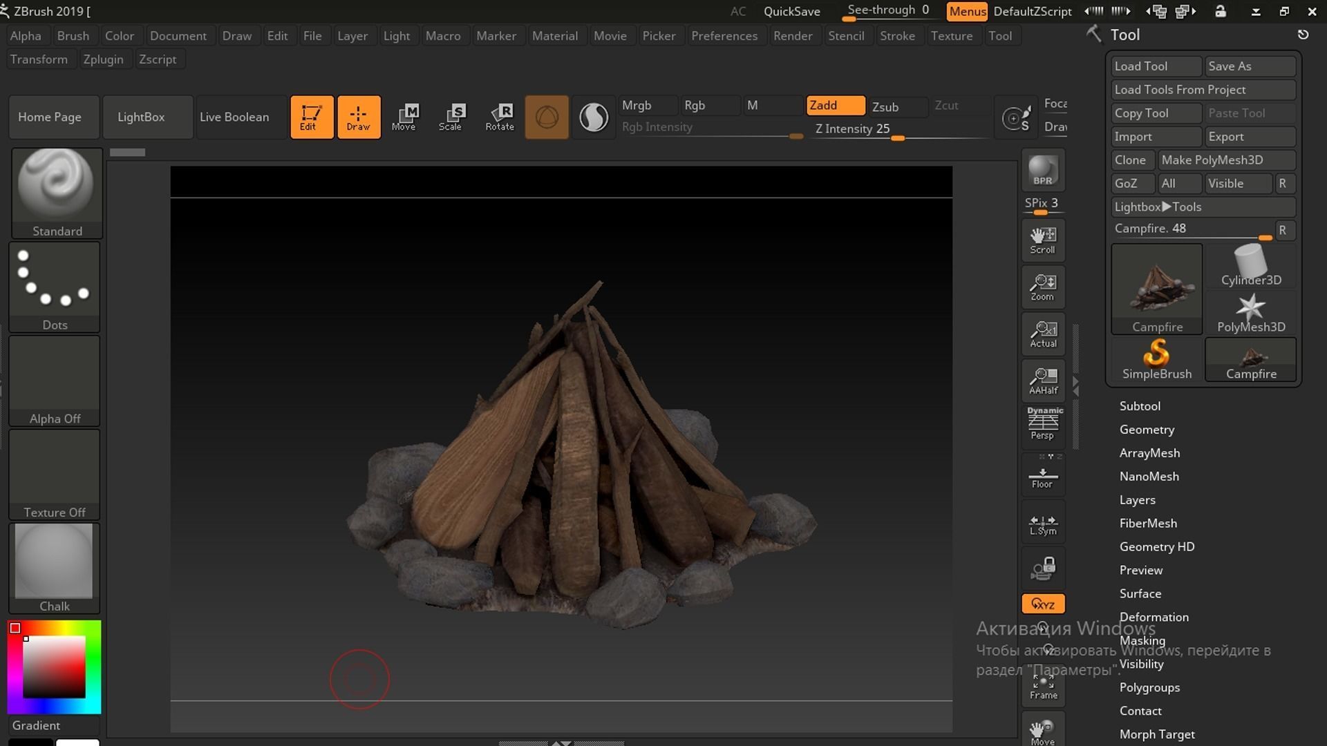The height and width of the screenshot is (746, 1327).
Task: Open the Render menu
Action: [x=793, y=36]
